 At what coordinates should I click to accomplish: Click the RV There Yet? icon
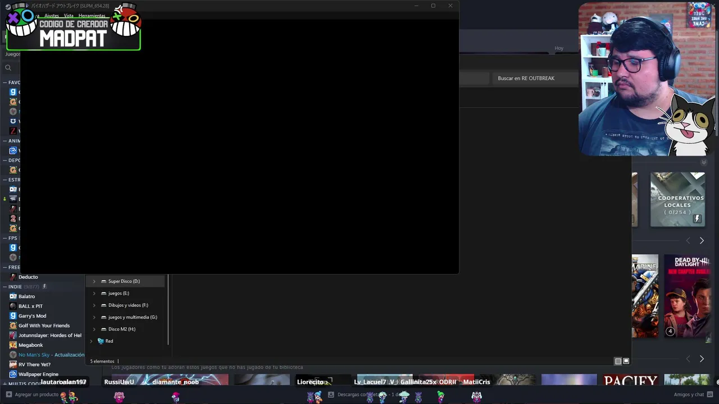(13, 364)
